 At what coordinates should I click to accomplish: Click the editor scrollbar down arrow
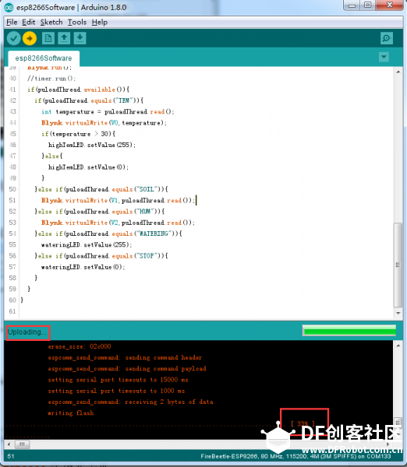pos(398,313)
